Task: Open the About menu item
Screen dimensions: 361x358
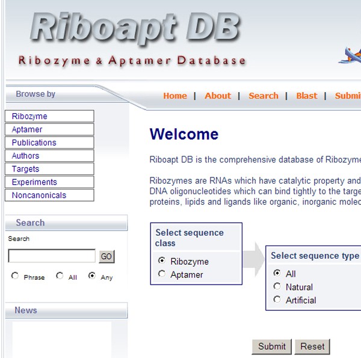Action: [218, 96]
